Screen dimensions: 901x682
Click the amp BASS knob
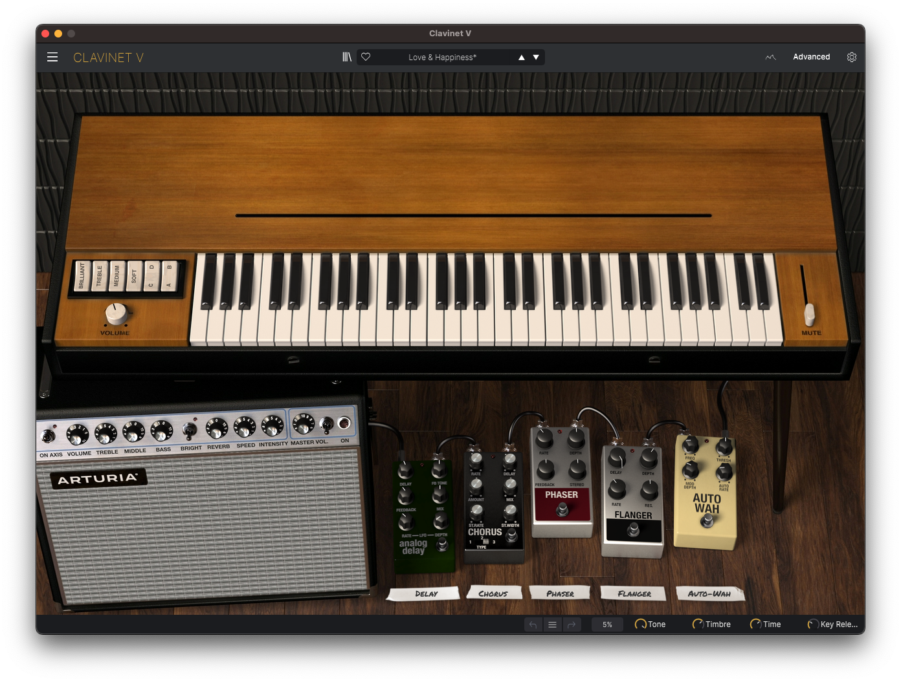(162, 430)
